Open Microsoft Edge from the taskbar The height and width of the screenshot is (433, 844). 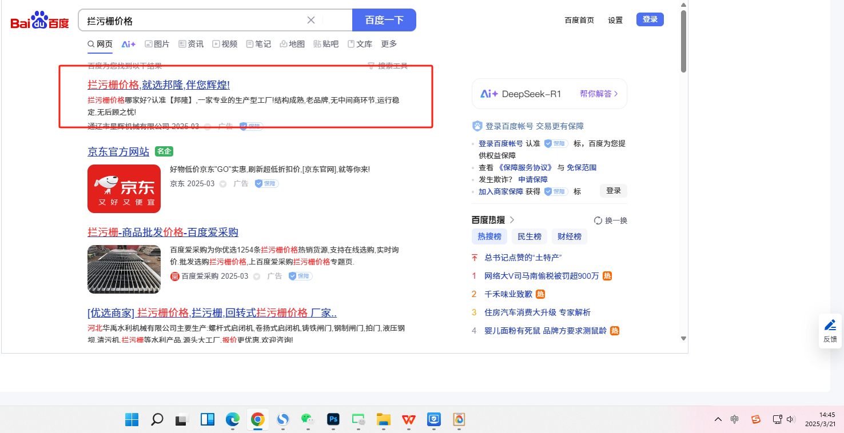click(232, 420)
